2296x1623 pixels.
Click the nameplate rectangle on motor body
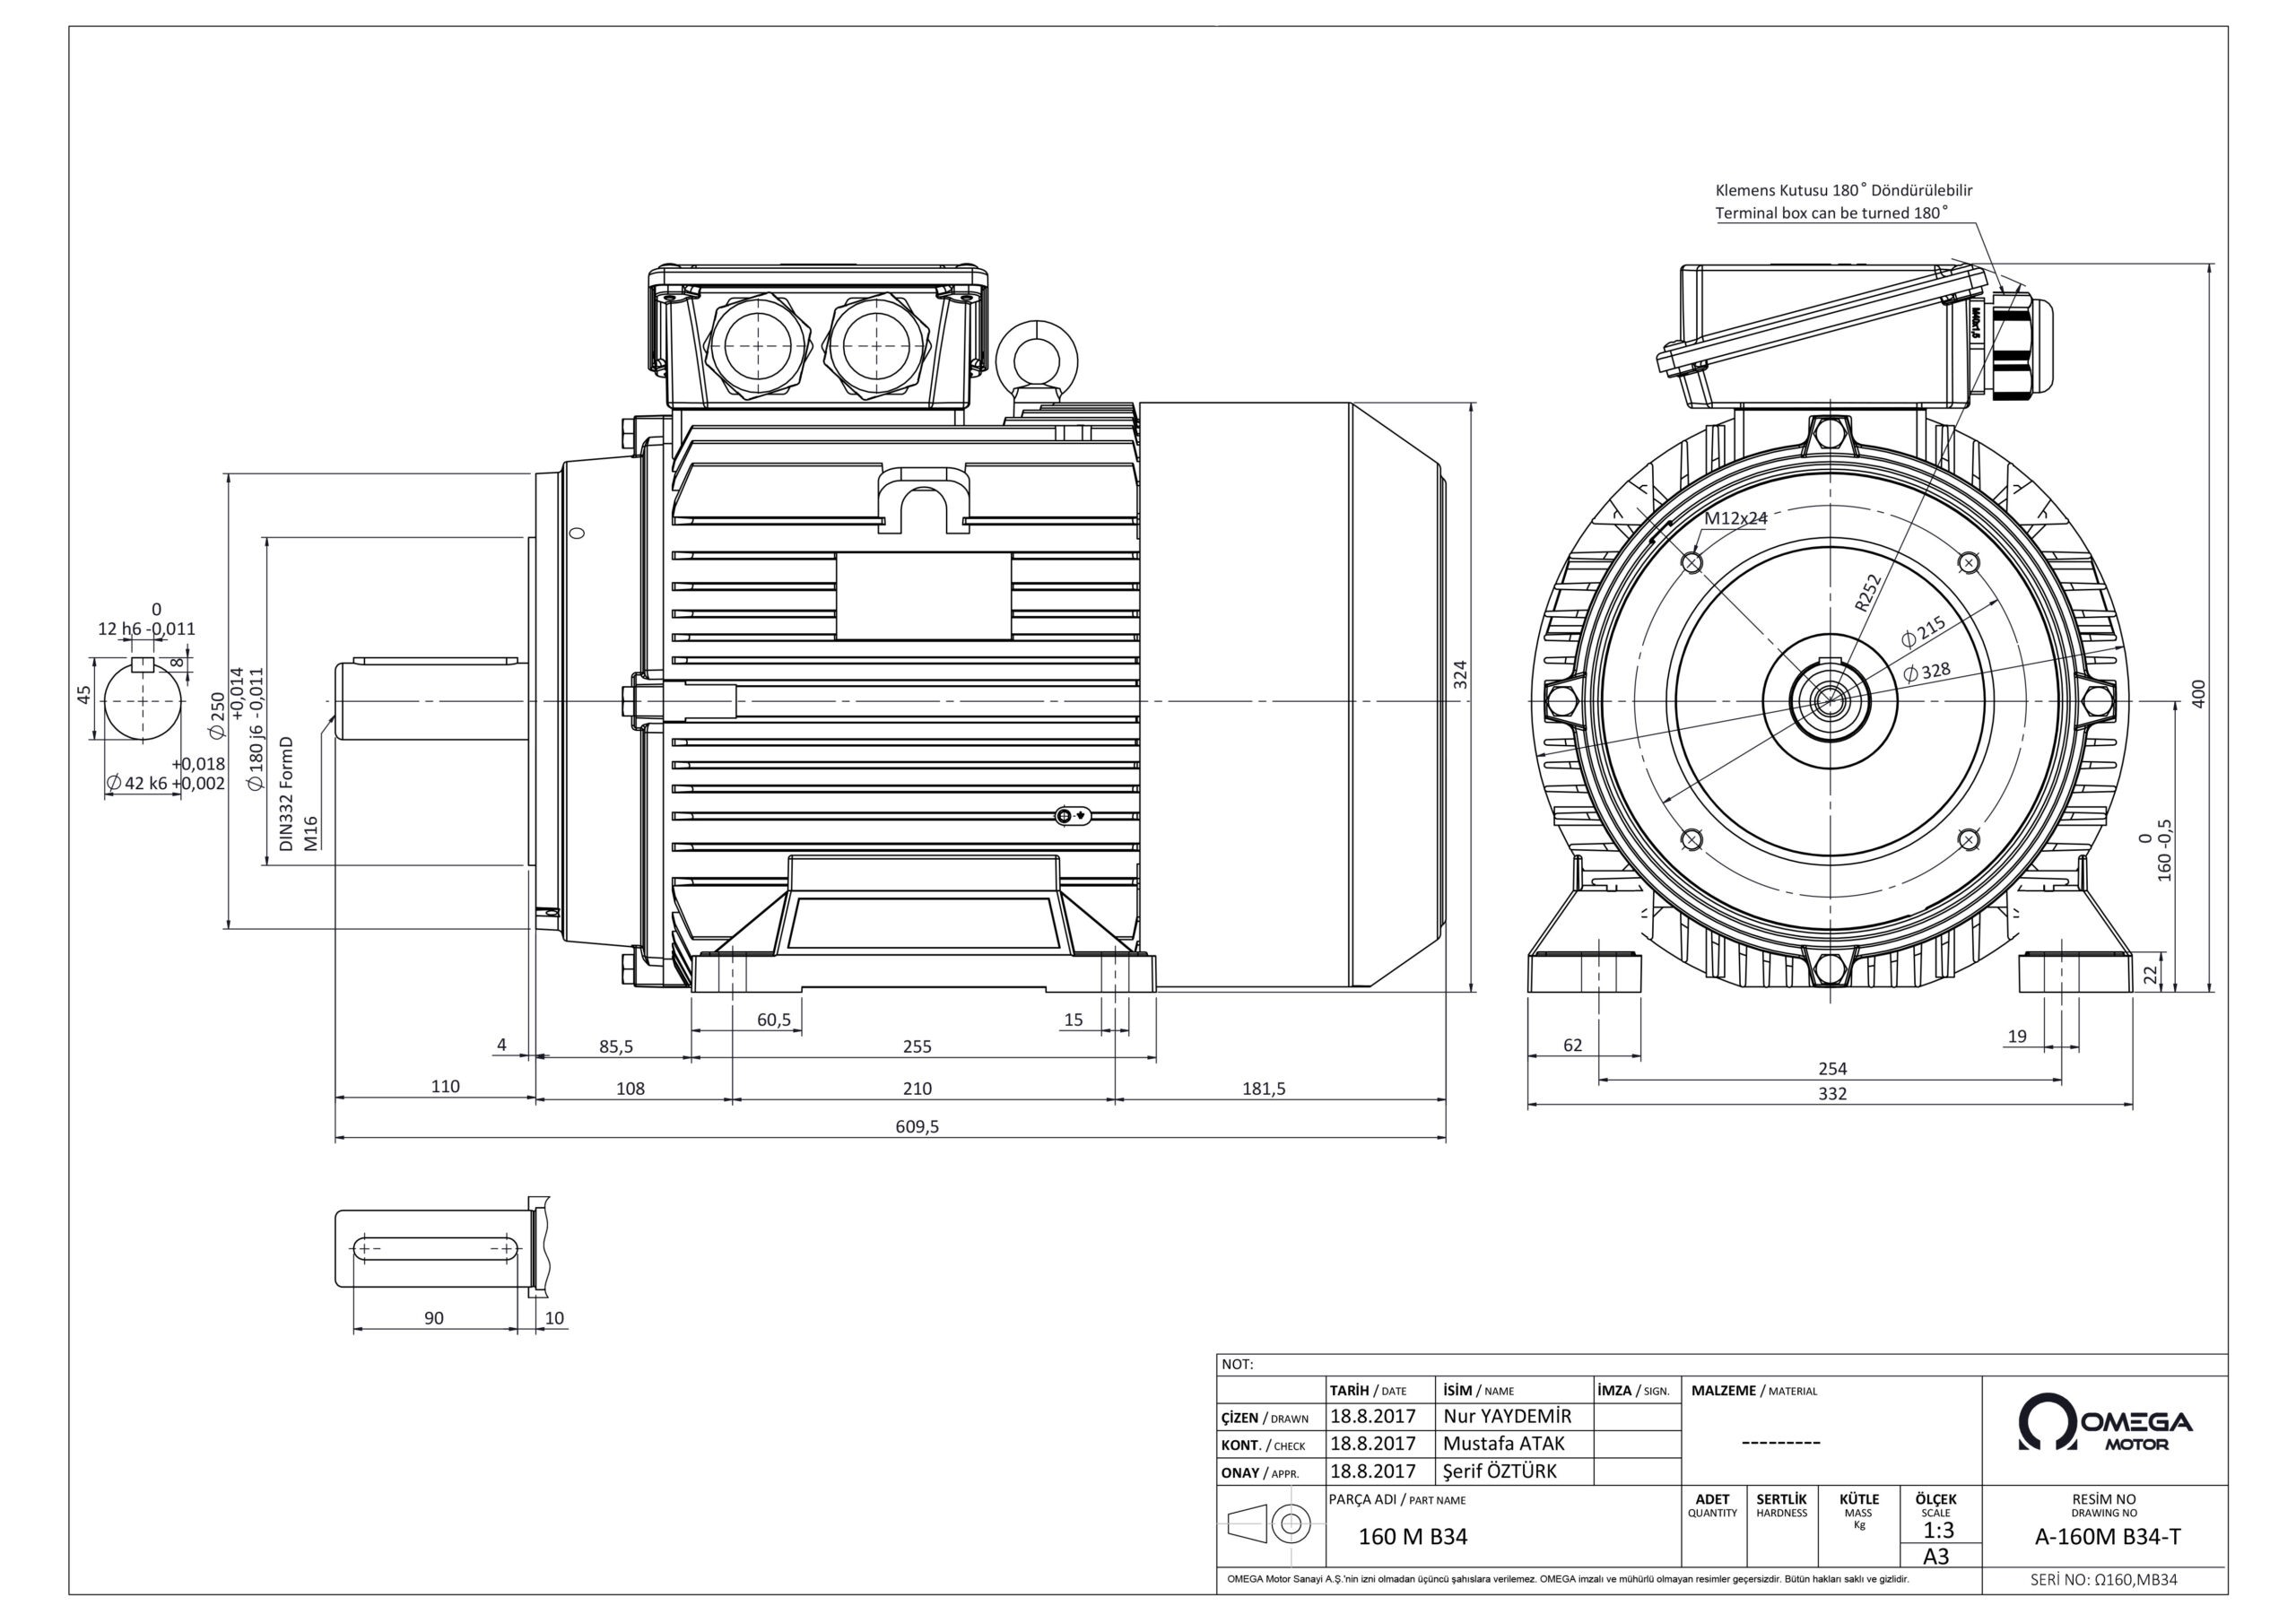(922, 595)
